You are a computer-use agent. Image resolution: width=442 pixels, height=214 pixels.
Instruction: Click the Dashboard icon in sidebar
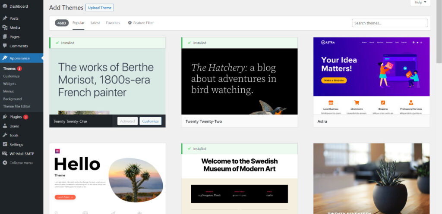(5, 6)
